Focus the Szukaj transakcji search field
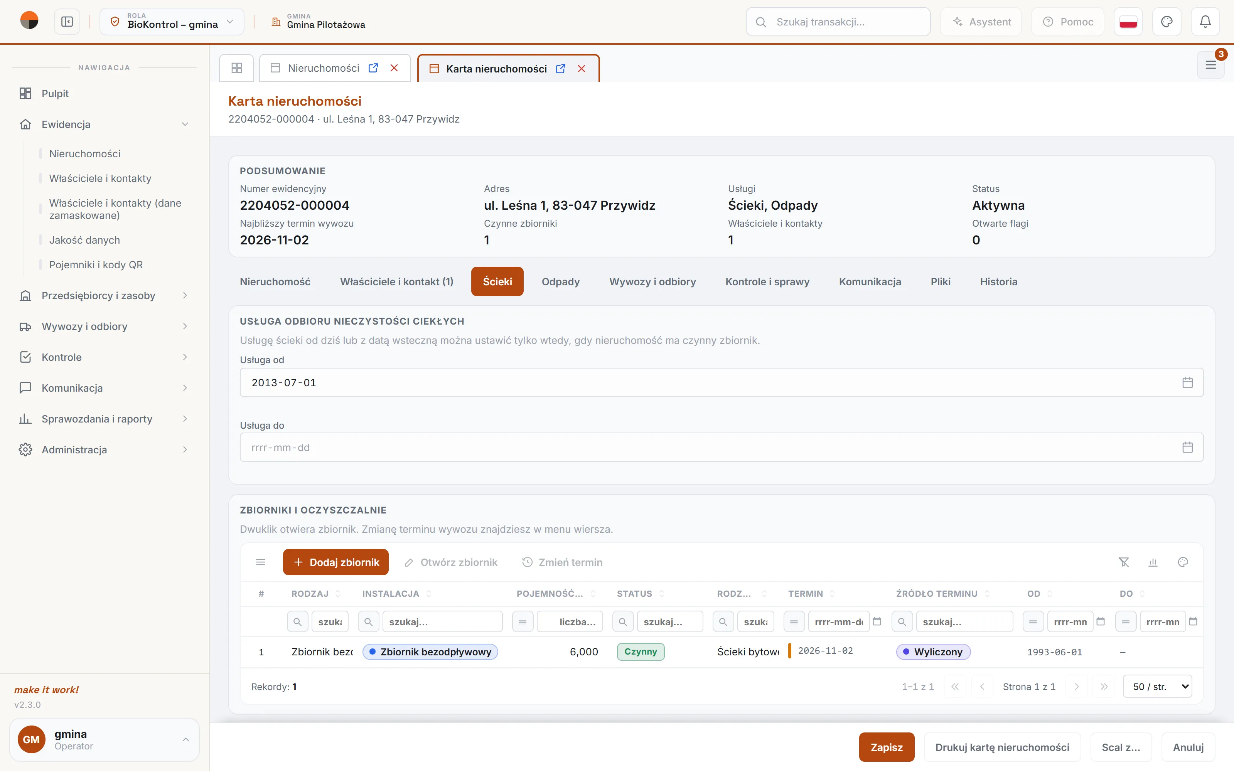Screen dimensions: 1234x771 [x=838, y=22]
